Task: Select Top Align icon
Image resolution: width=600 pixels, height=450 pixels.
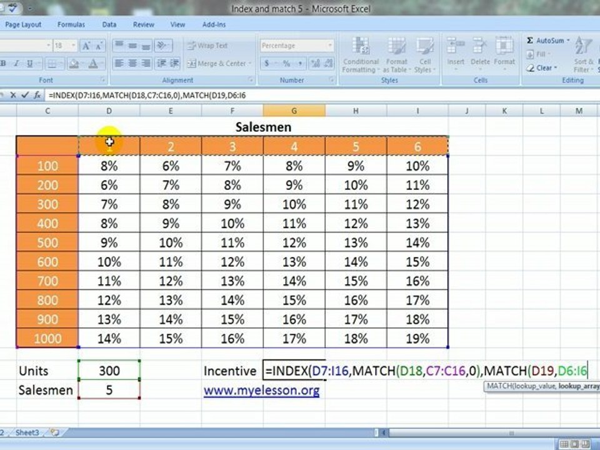Action: [x=119, y=46]
